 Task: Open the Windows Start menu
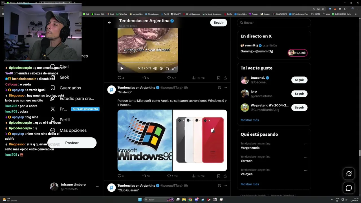140,200
